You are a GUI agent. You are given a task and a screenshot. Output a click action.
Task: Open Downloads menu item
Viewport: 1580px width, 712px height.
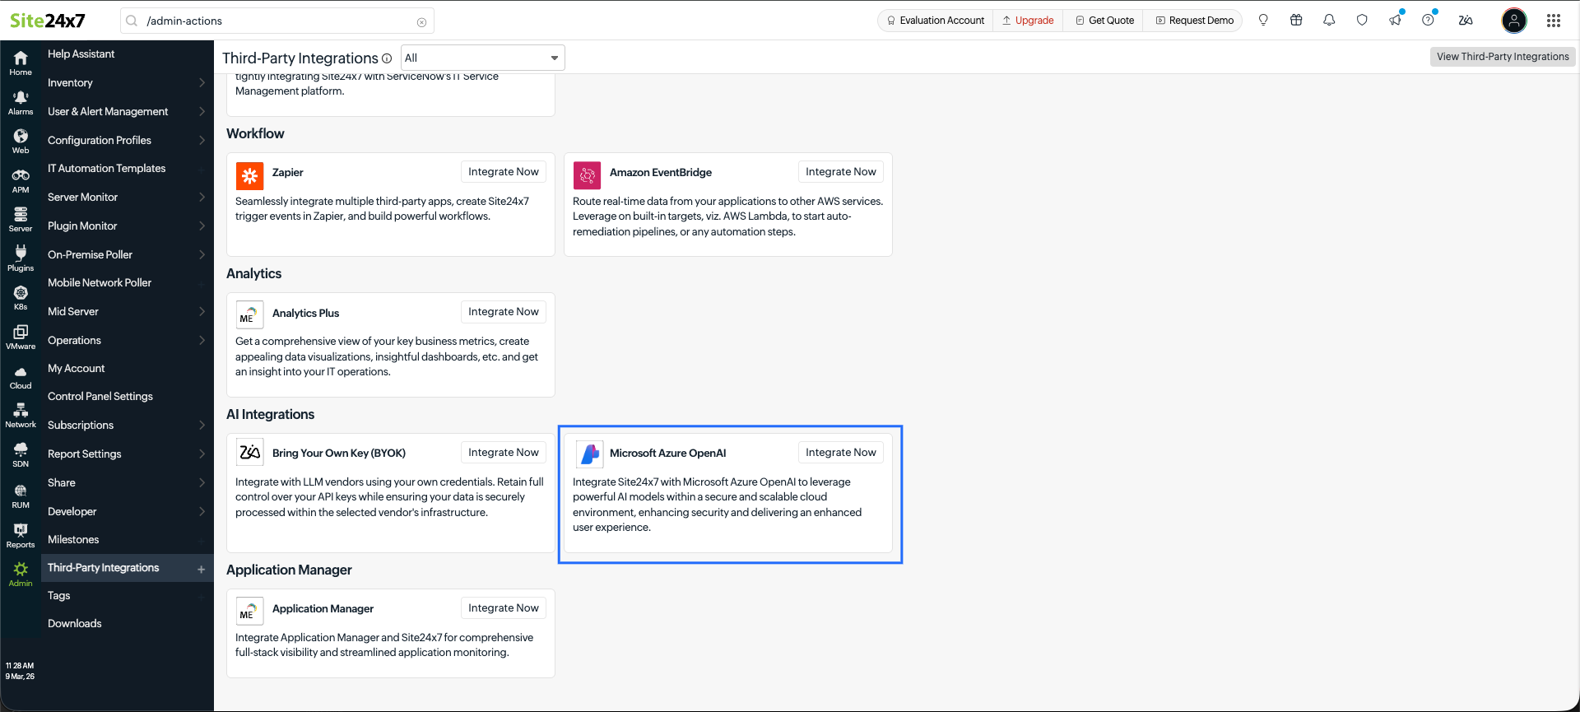point(128,623)
